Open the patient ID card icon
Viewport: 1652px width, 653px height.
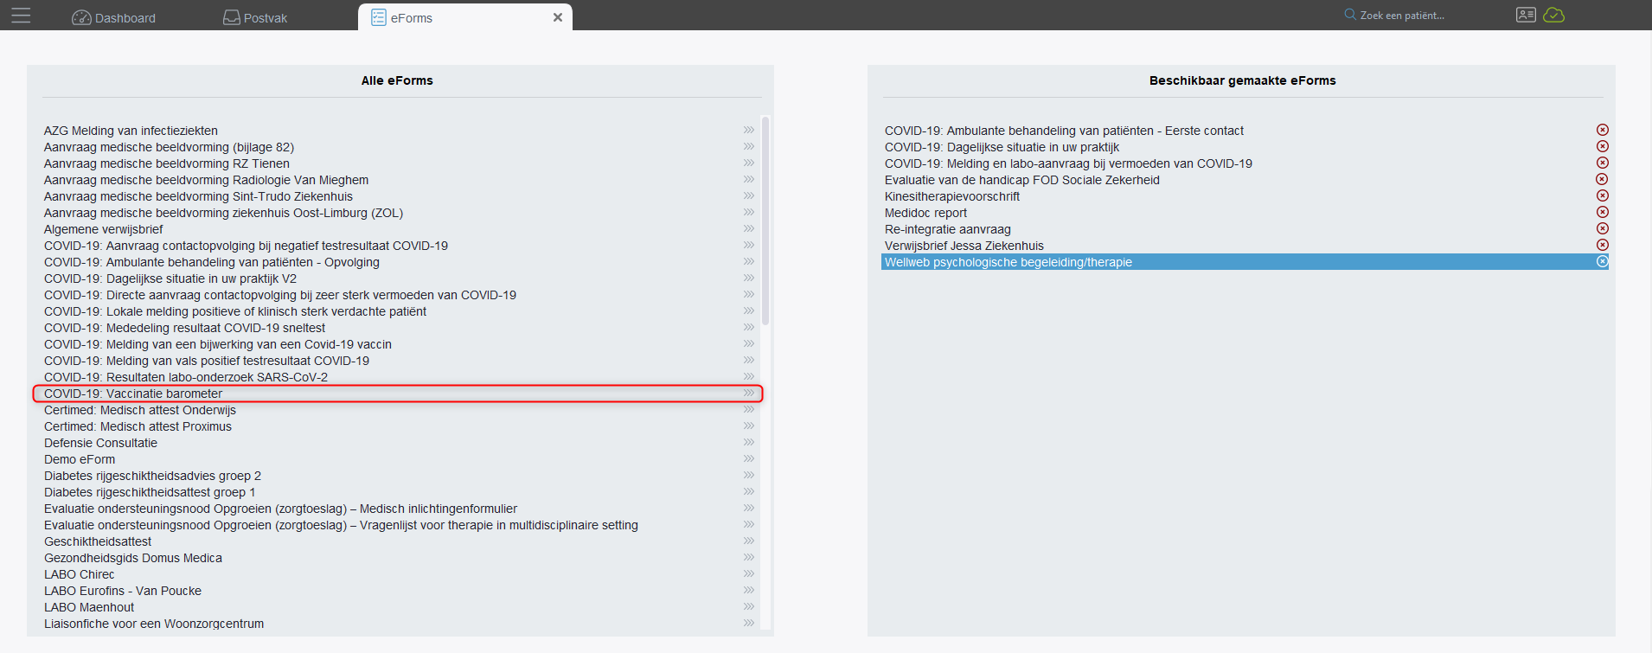coord(1526,15)
